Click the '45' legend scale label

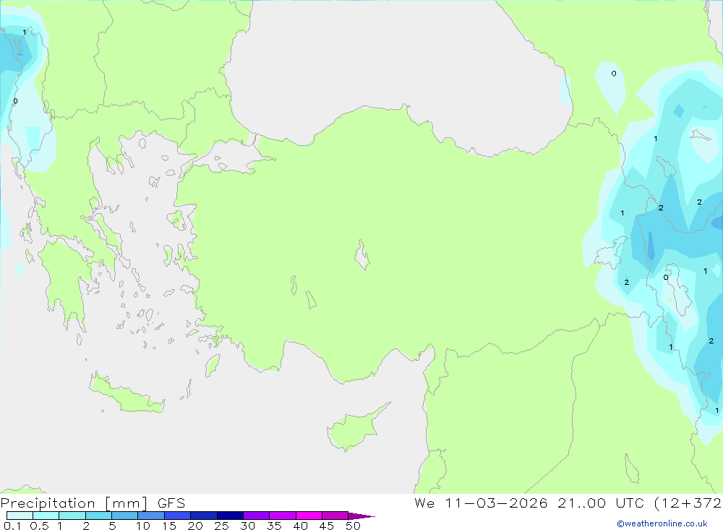(327, 526)
